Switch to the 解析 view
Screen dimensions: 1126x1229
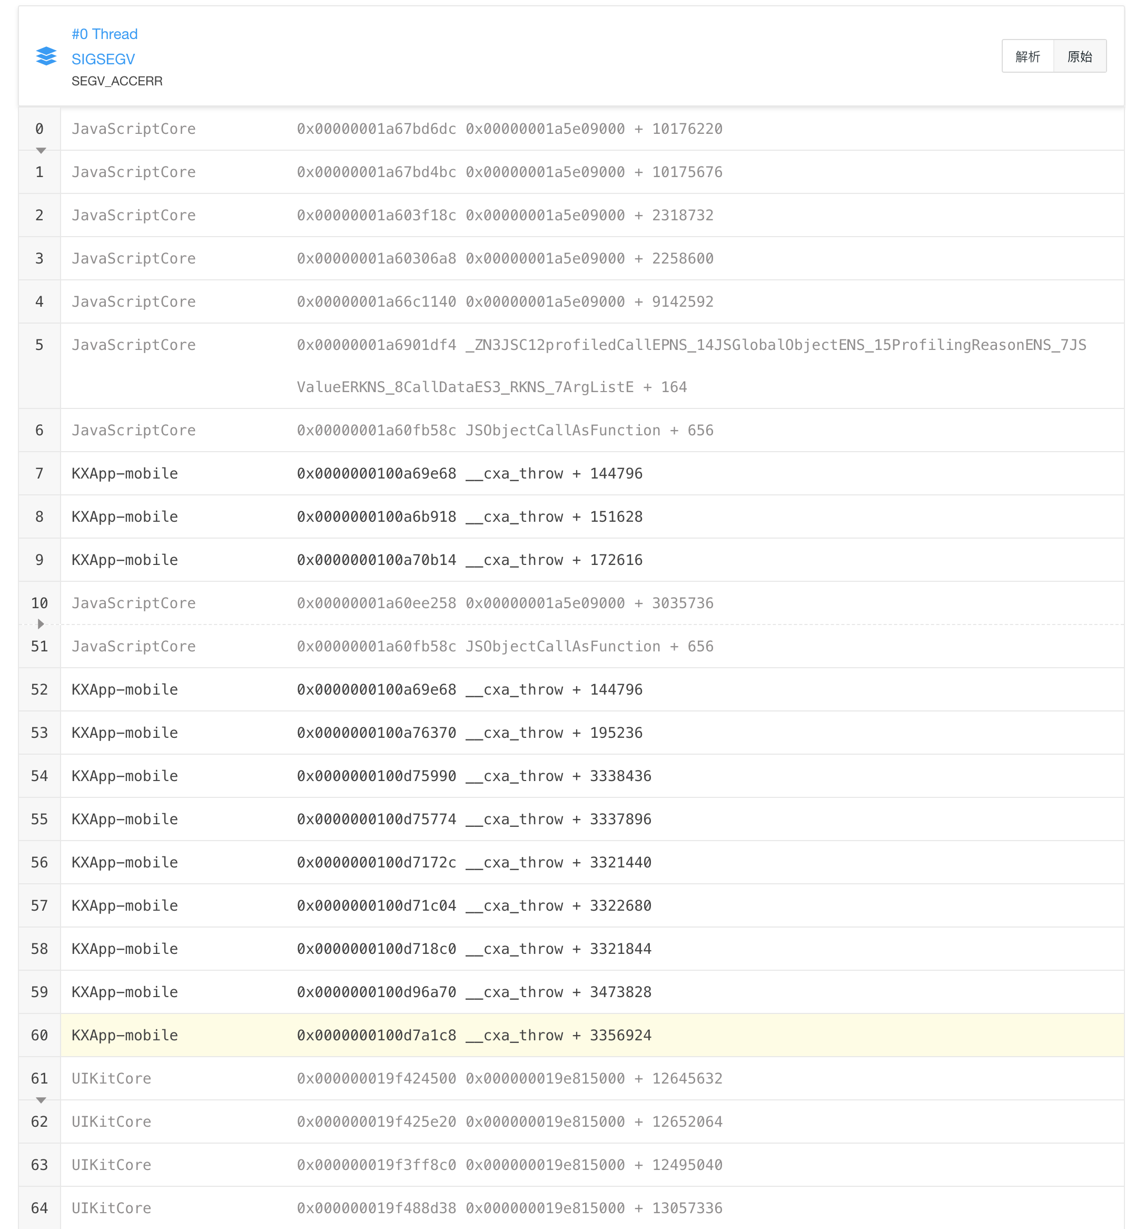[1028, 57]
